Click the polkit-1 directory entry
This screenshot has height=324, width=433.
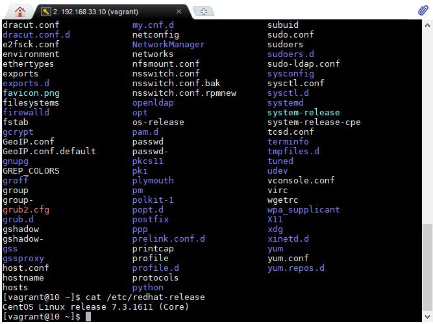[153, 200]
